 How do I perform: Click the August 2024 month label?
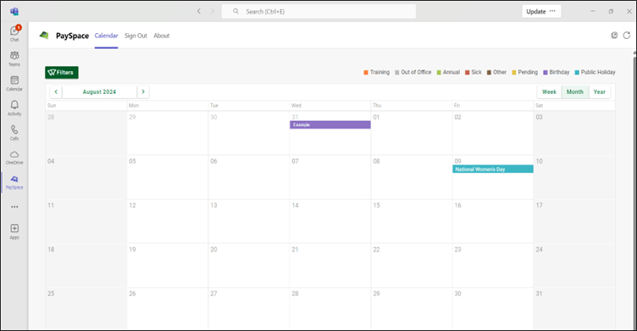[100, 91]
